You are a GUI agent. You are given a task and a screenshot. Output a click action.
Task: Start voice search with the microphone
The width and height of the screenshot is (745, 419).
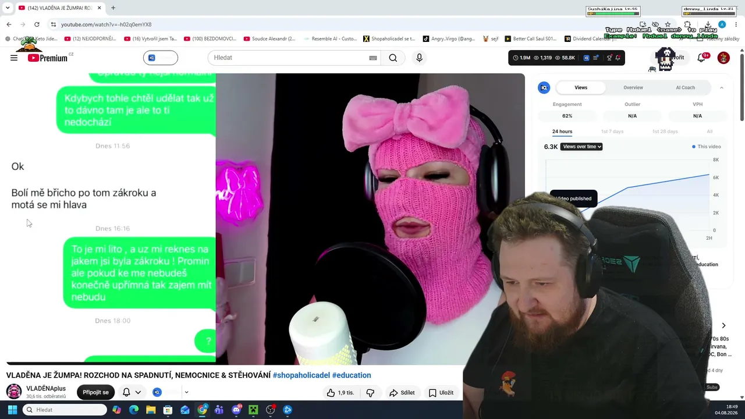click(419, 58)
